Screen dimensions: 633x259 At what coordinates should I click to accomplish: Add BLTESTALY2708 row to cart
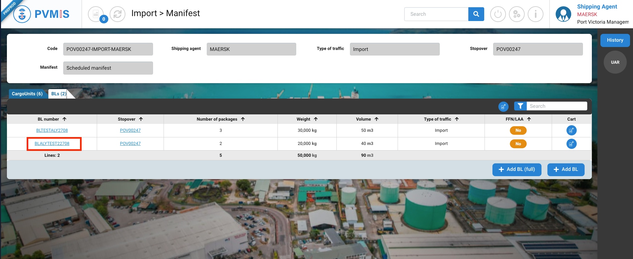(x=571, y=130)
